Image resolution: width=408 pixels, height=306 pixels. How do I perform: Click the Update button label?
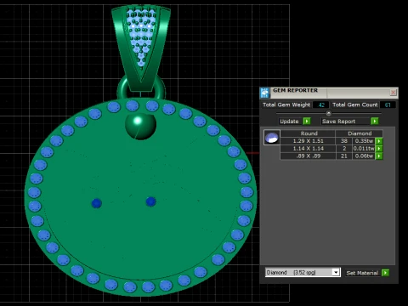(289, 122)
